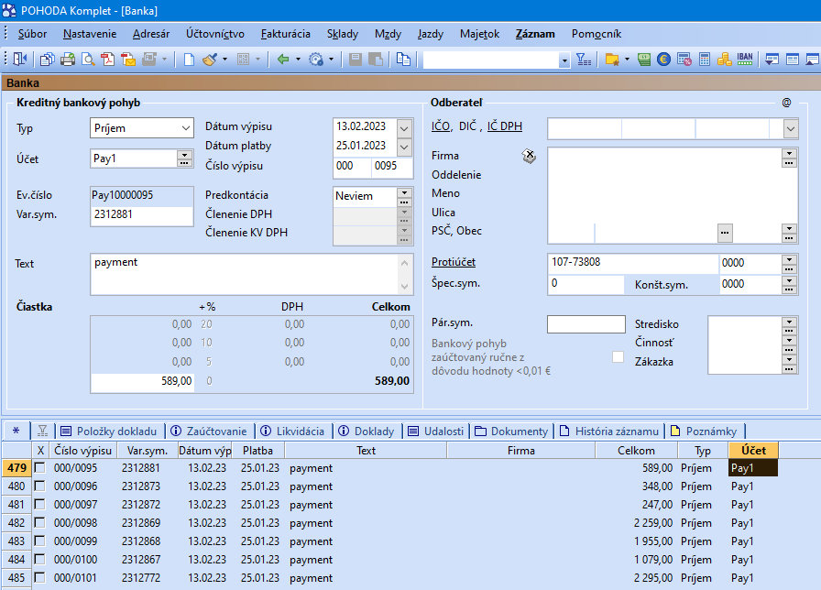This screenshot has height=590, width=821.
Task: Click the gold coins stack icon
Action: pyautogui.click(x=725, y=60)
